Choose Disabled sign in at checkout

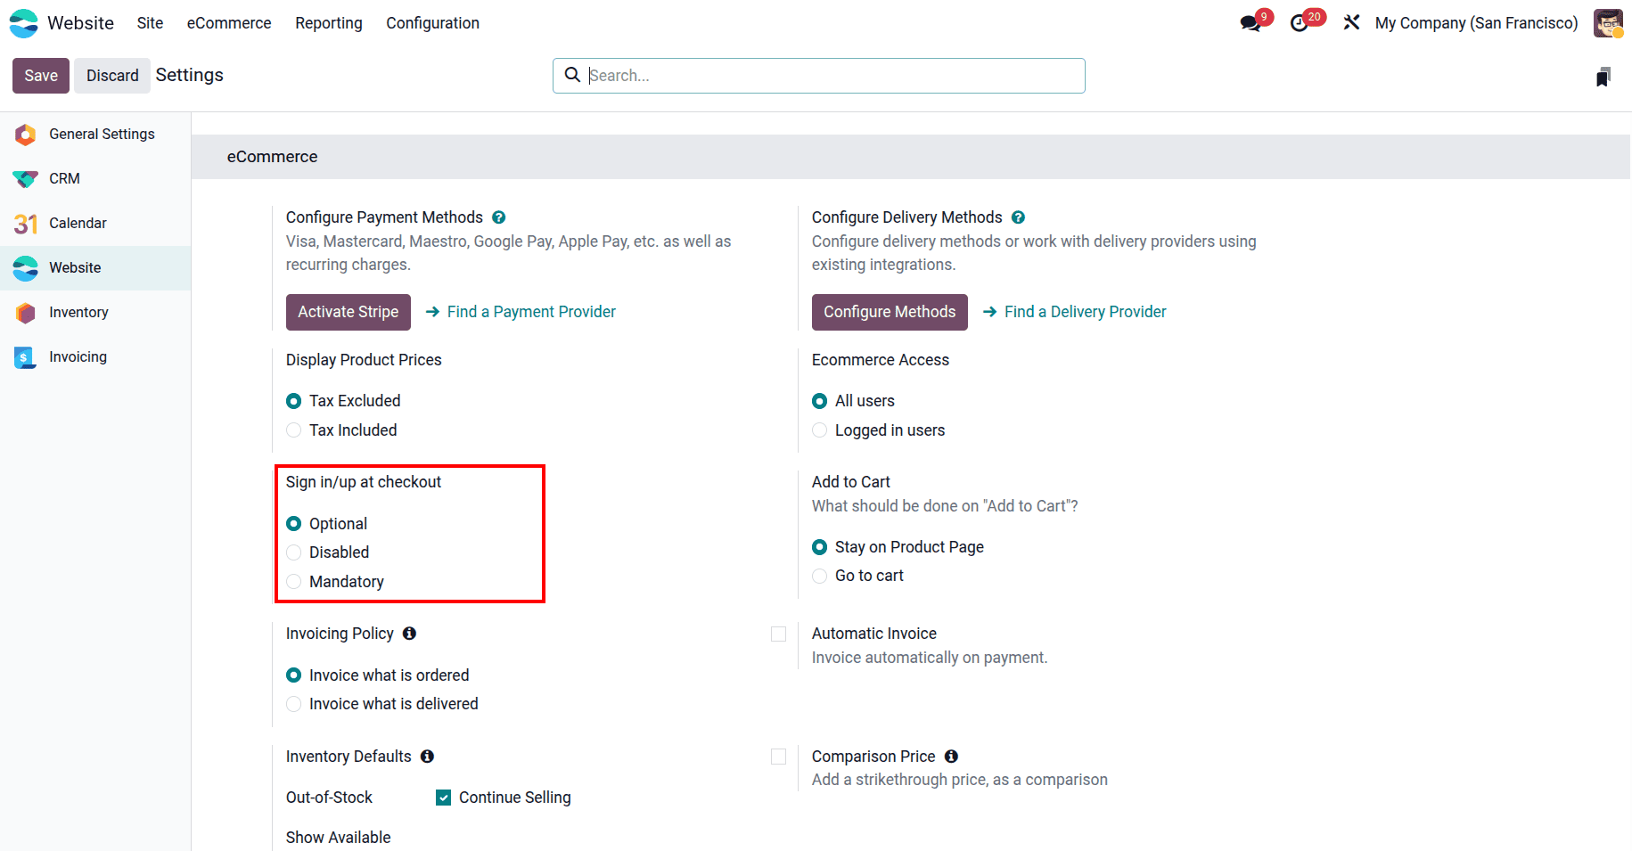click(x=293, y=552)
